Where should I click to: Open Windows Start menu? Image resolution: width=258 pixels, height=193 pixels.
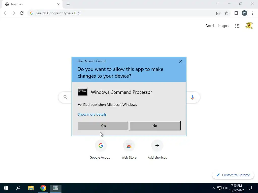coord(6,188)
